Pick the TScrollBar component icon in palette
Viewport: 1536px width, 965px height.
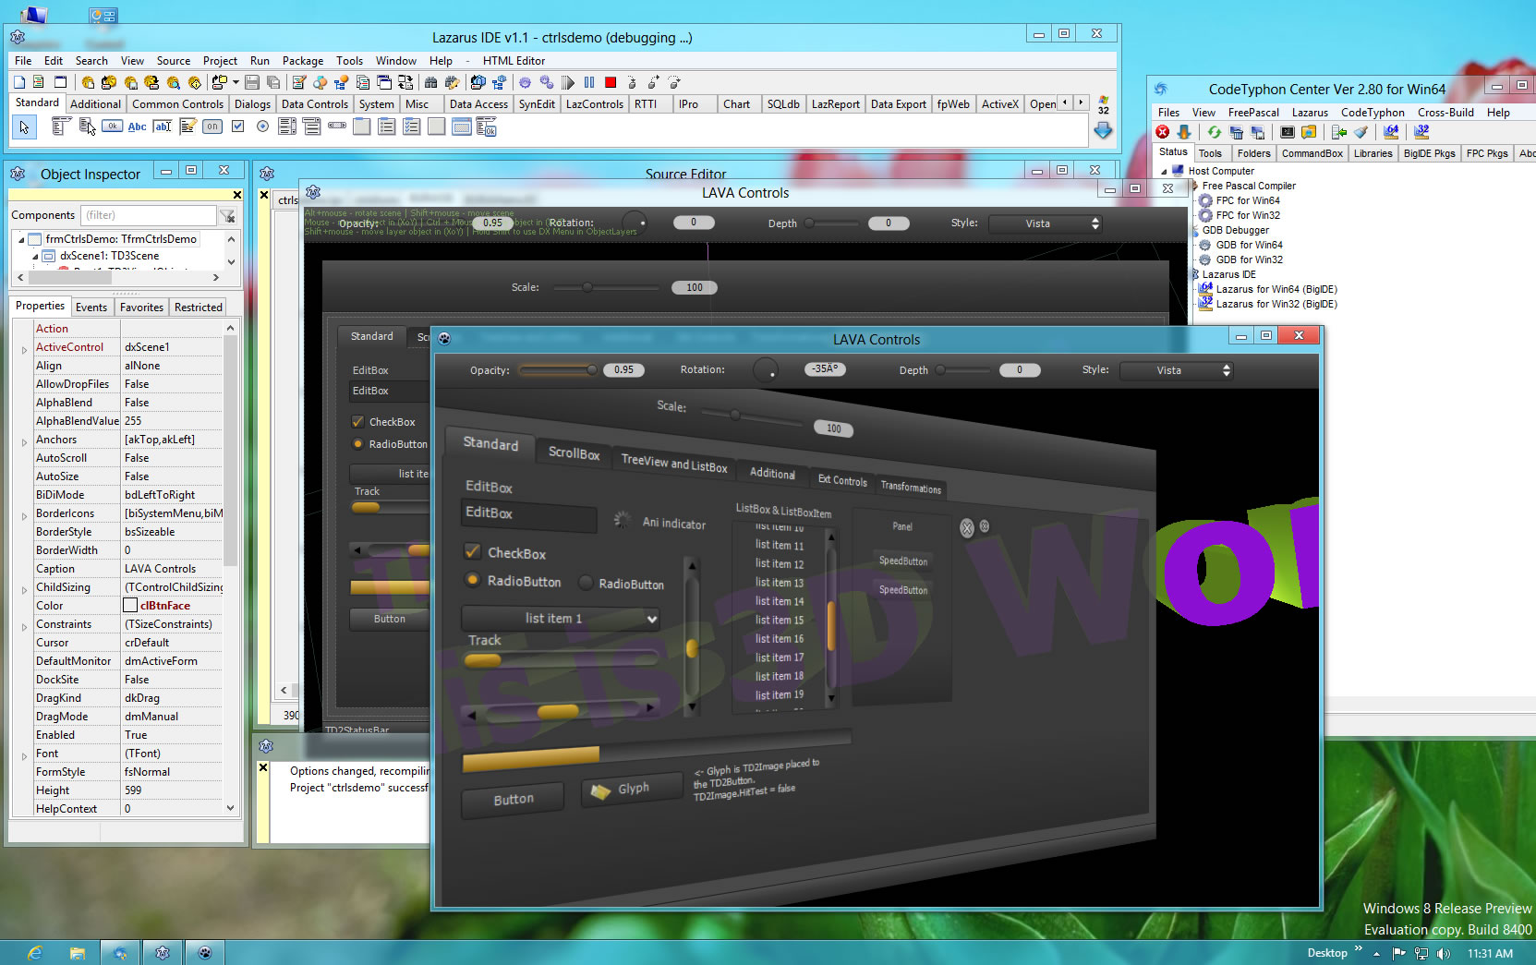pyautogui.click(x=337, y=125)
